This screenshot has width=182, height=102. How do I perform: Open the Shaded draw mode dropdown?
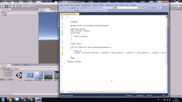coord(46,11)
